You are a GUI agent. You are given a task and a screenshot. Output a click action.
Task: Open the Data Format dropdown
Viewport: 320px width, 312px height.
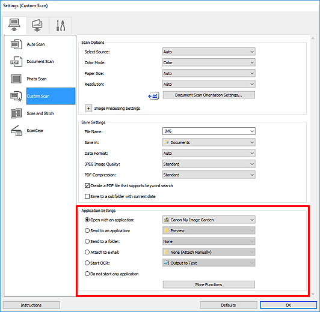click(209, 153)
